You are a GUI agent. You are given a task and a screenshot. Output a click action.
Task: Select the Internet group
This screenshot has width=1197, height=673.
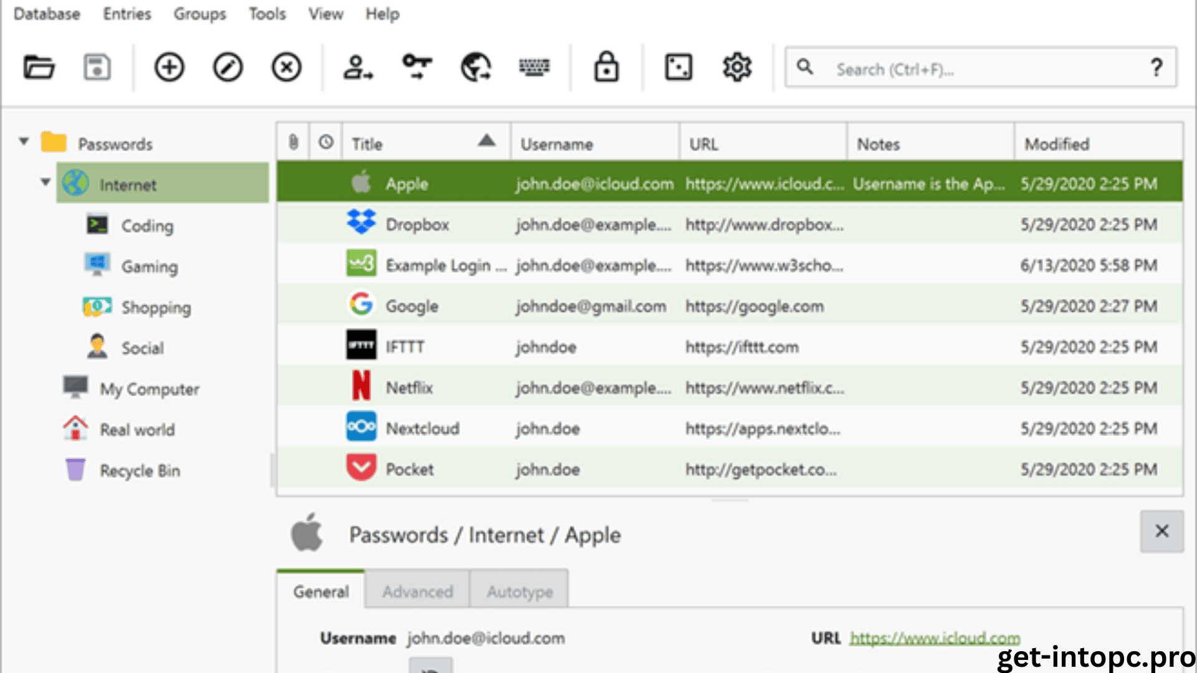coord(163,183)
